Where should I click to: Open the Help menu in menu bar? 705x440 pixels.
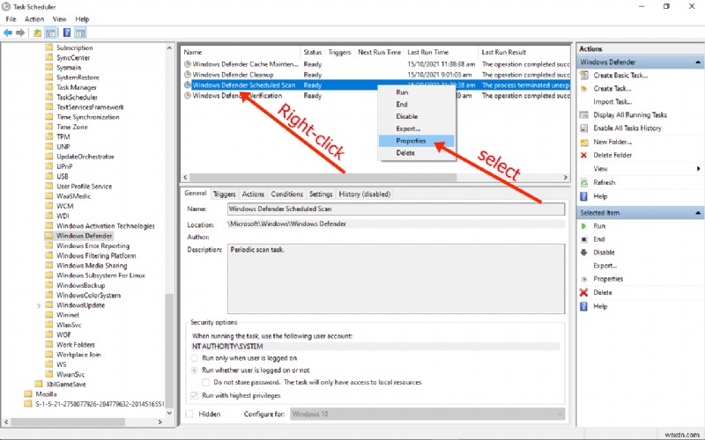(x=82, y=18)
